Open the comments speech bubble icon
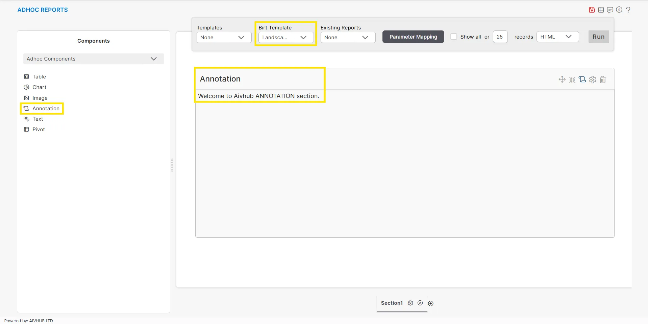The image size is (648, 324). pos(610,10)
